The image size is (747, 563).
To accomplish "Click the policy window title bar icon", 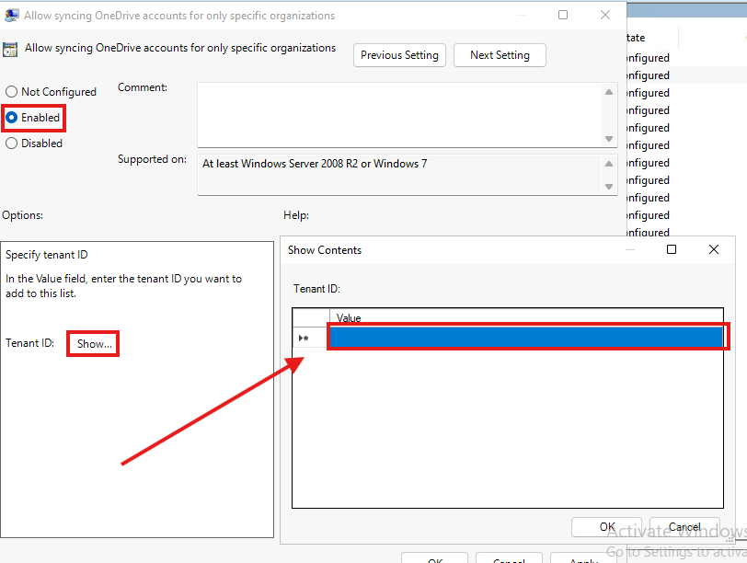I will (11, 16).
